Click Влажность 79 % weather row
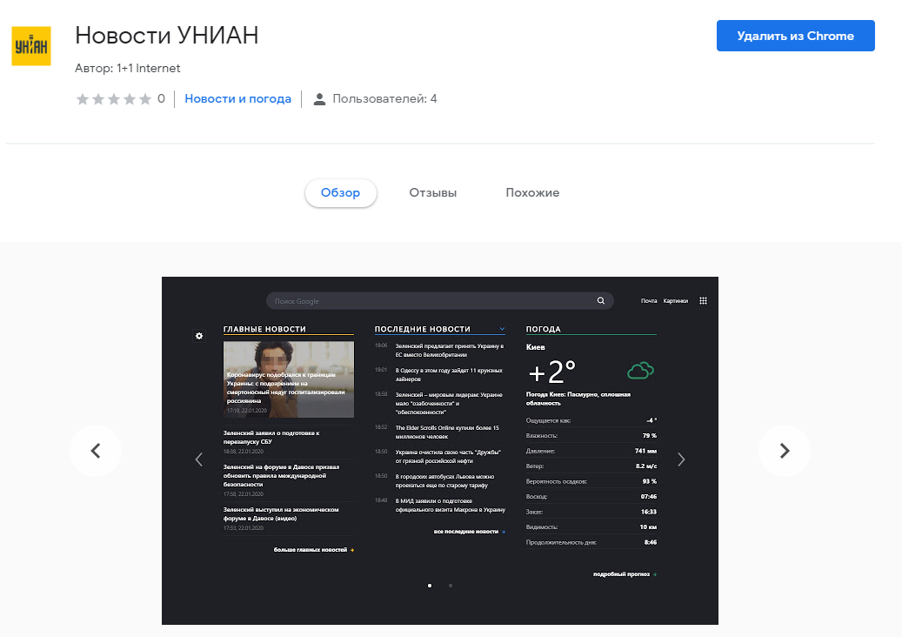 tap(591, 436)
